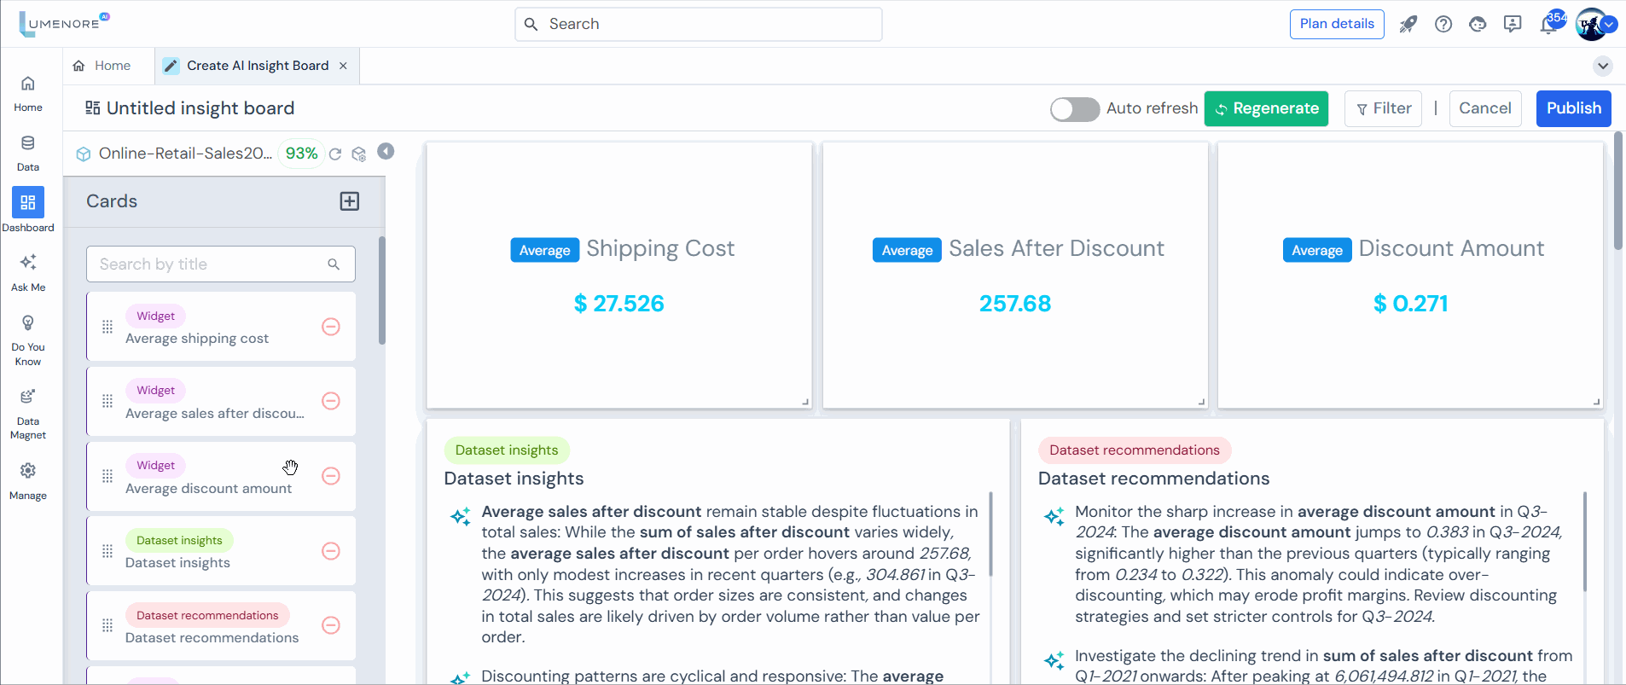Switch to the Home tab
This screenshot has height=685, width=1626.
102,66
